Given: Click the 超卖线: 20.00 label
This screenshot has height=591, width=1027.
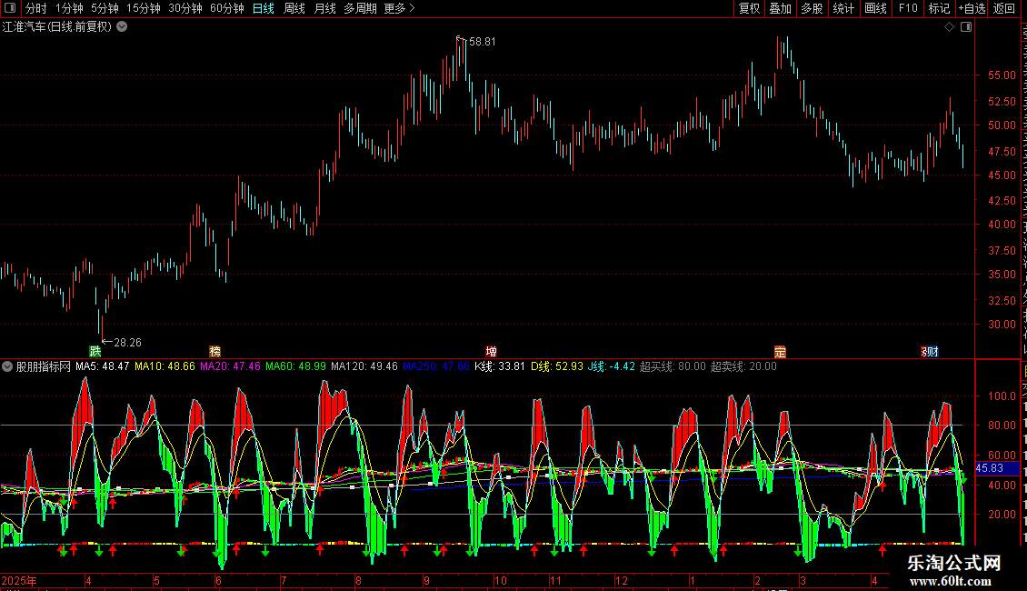Looking at the screenshot, I should coord(743,367).
